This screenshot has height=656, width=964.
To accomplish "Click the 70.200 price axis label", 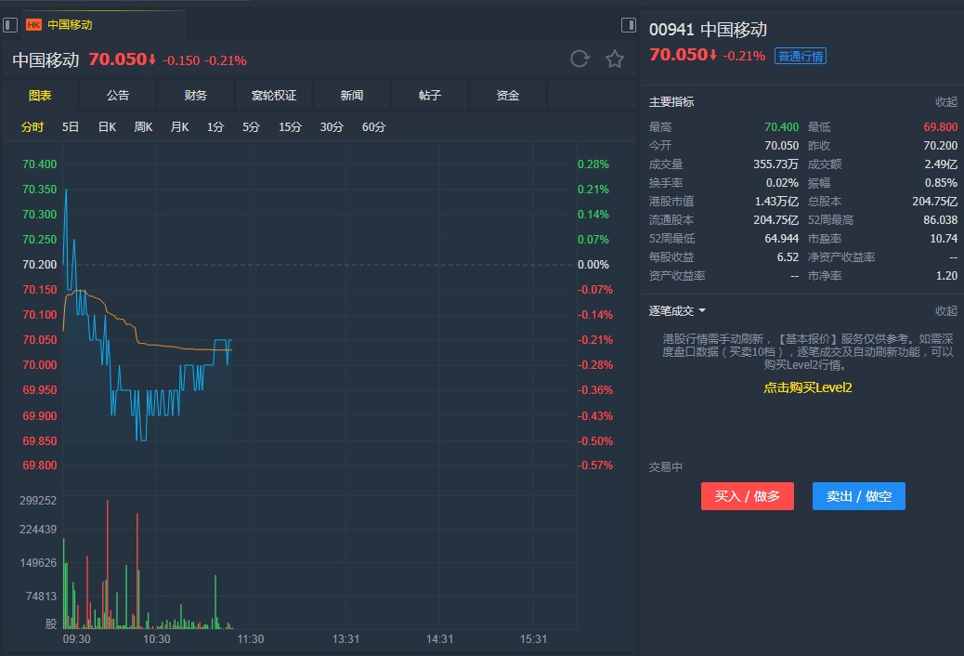I will coord(39,265).
